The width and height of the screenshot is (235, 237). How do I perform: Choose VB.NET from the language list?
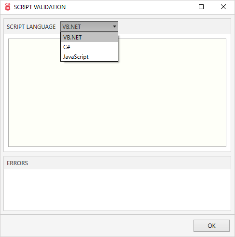[x=89, y=37]
